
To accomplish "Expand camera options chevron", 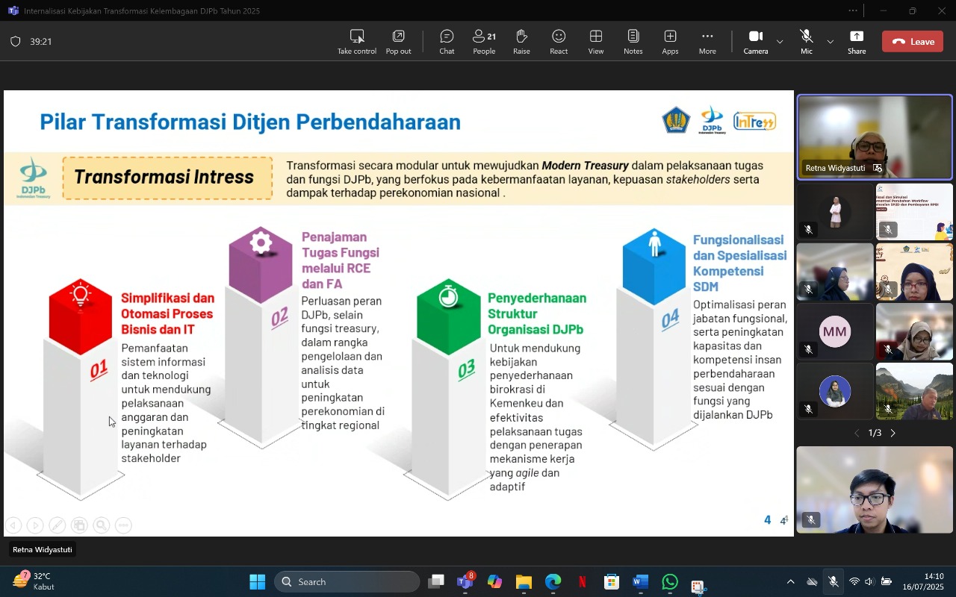I will click(780, 42).
